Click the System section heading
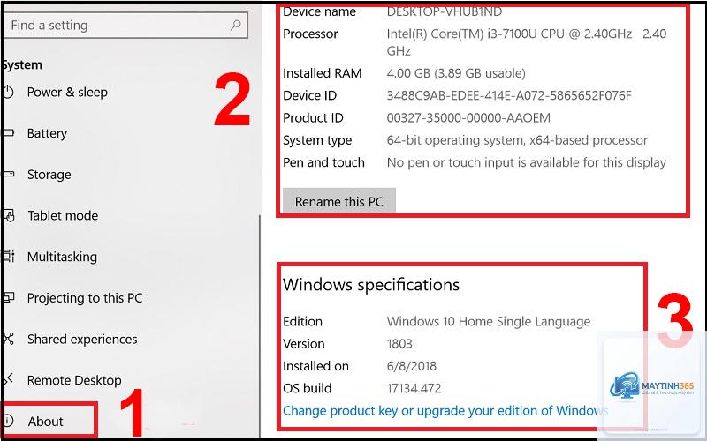 coord(22,64)
